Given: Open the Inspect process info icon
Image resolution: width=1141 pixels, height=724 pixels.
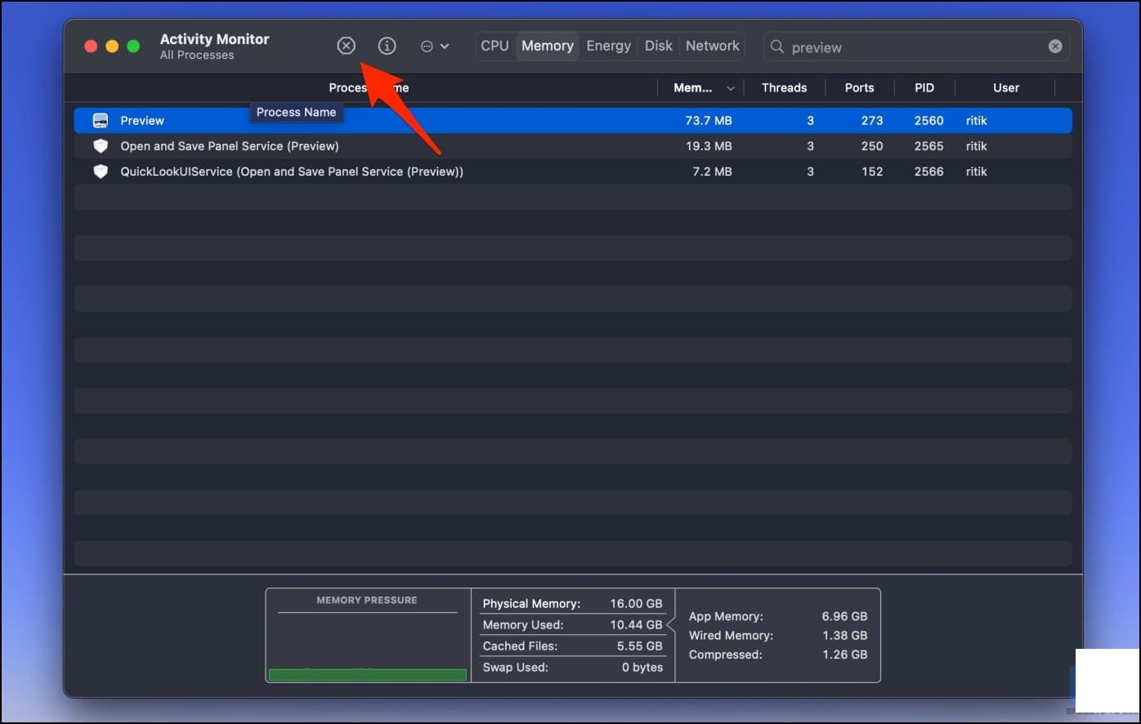Looking at the screenshot, I should (387, 46).
